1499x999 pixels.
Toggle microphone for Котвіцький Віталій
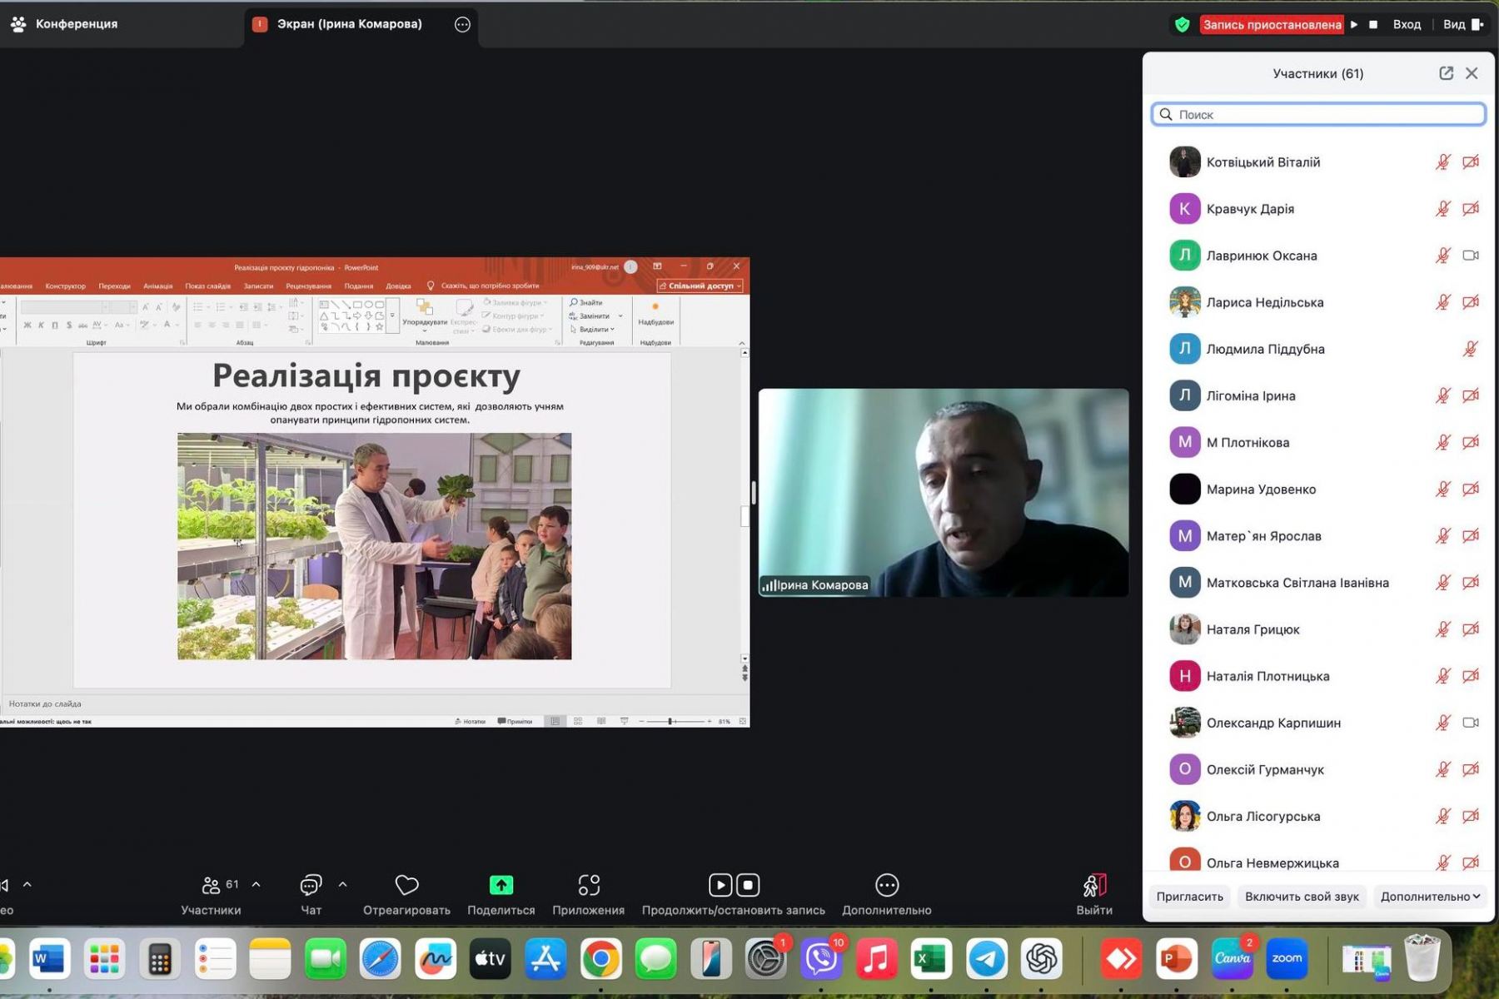click(x=1442, y=162)
